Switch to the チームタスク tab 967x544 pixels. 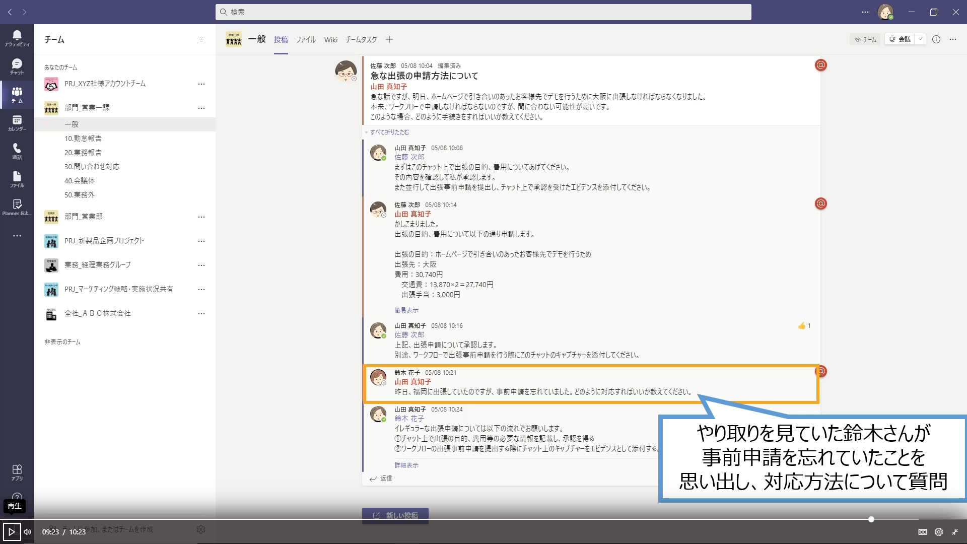point(361,39)
